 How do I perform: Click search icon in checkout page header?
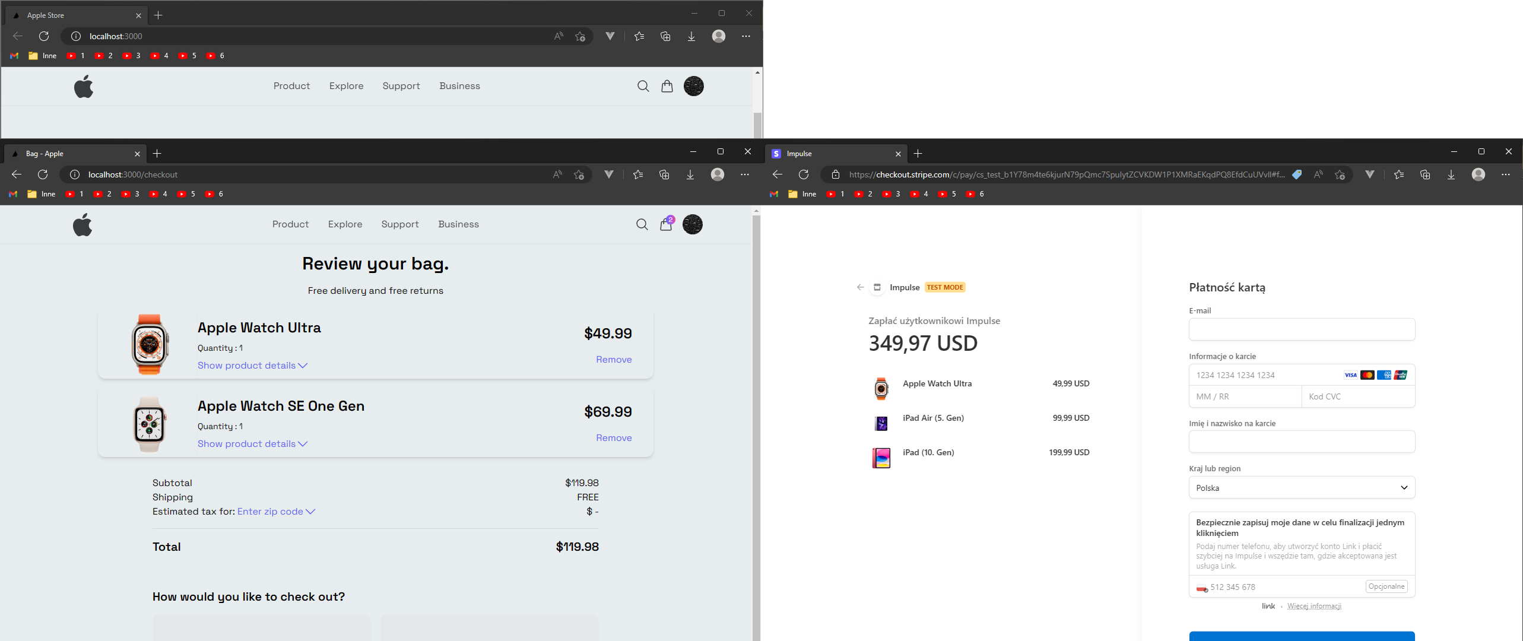pyautogui.click(x=642, y=224)
